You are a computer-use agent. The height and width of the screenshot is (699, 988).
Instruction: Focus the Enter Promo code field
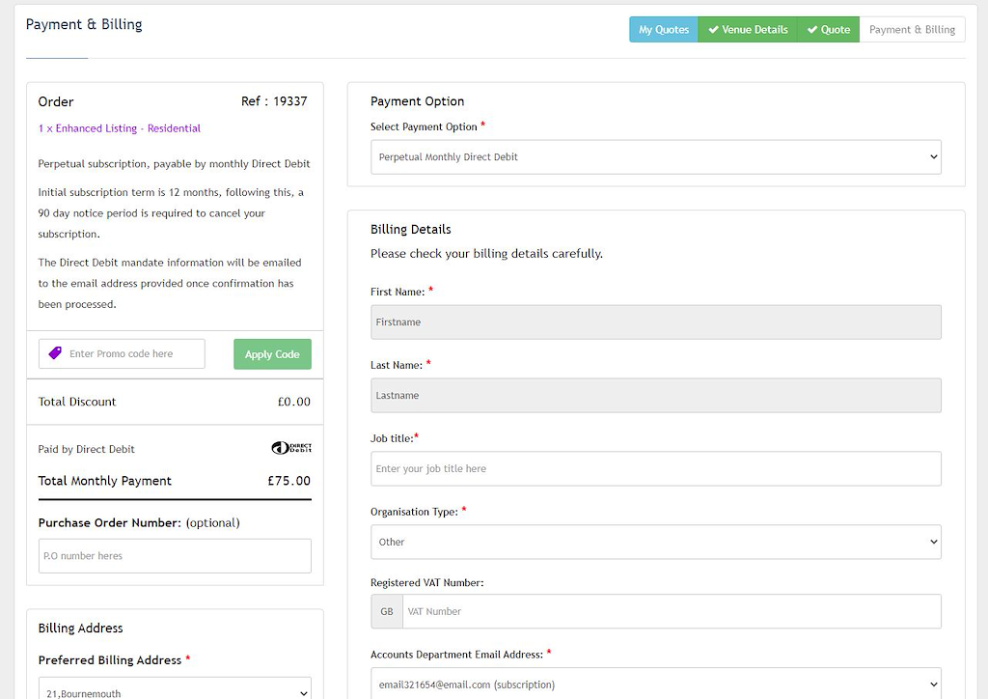[x=122, y=353]
